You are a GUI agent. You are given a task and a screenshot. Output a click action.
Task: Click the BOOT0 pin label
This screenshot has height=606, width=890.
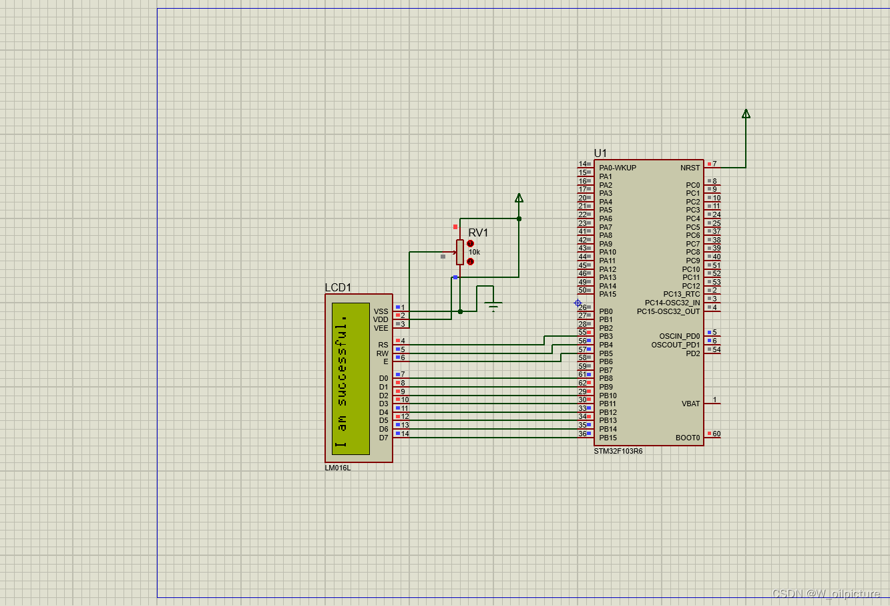tap(688, 438)
